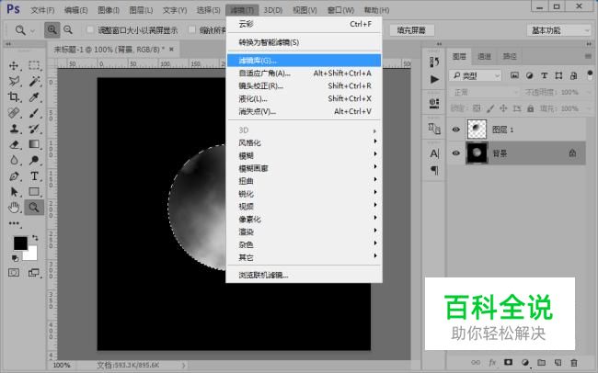Viewport: 598px width, 373px height.
Task: Open layer filter type dropdown 类型
Action: (x=476, y=76)
